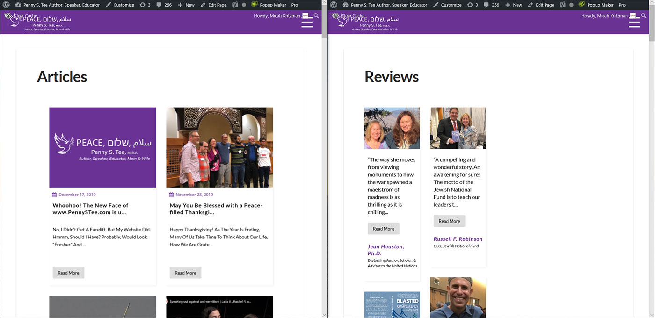The width and height of the screenshot is (655, 318).
Task: Open 266 comments in Articles window
Action: (164, 5)
